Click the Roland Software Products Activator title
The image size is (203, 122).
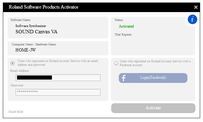(44, 7)
